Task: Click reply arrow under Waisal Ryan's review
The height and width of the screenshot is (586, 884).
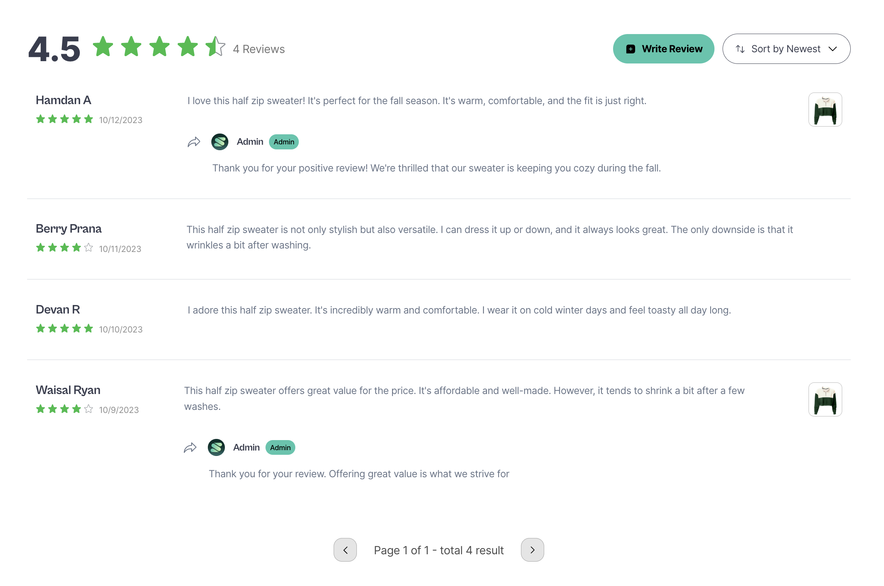Action: [x=190, y=448]
